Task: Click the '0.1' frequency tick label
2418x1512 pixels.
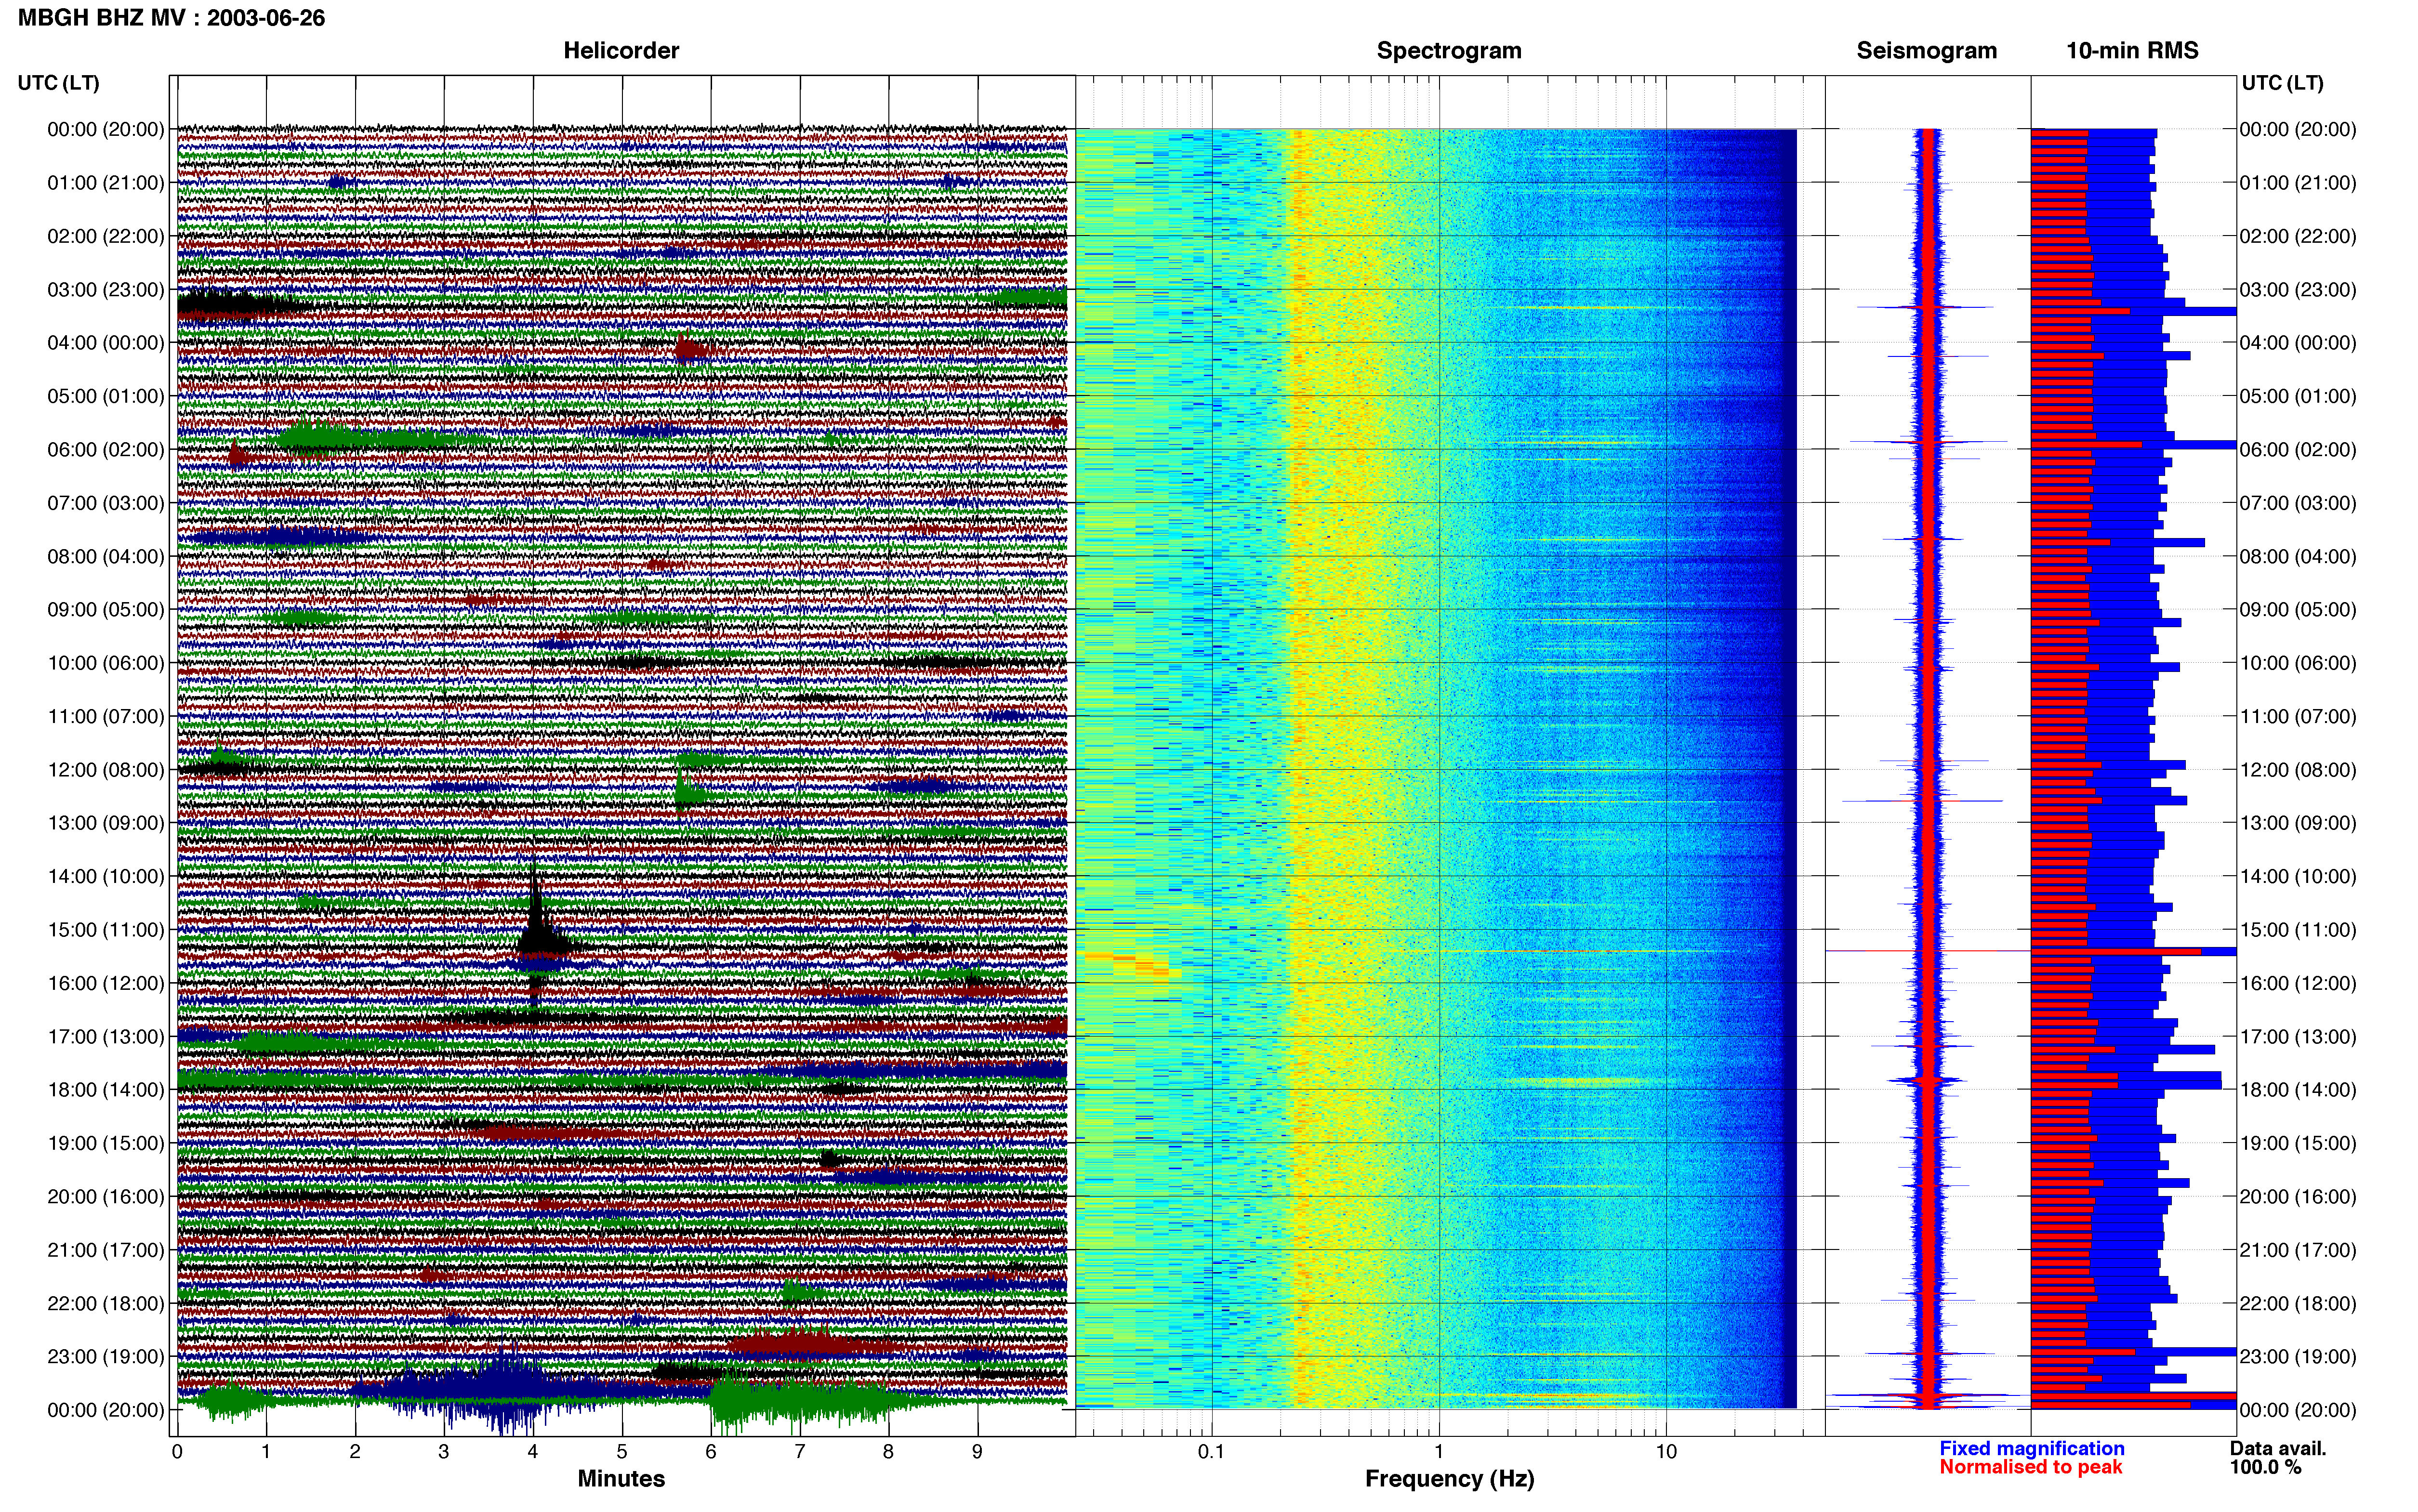Action: pos(1211,1451)
